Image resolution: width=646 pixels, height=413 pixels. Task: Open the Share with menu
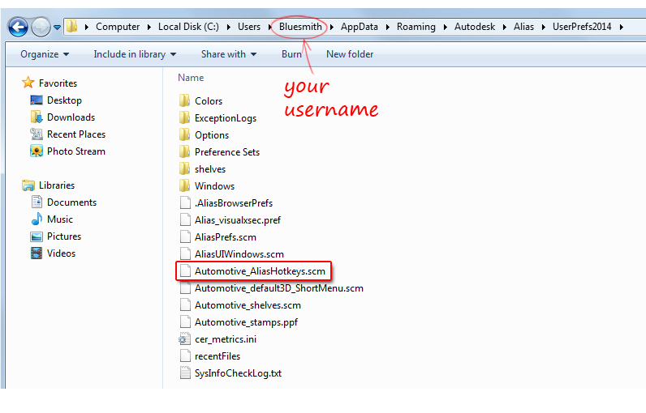click(x=229, y=54)
